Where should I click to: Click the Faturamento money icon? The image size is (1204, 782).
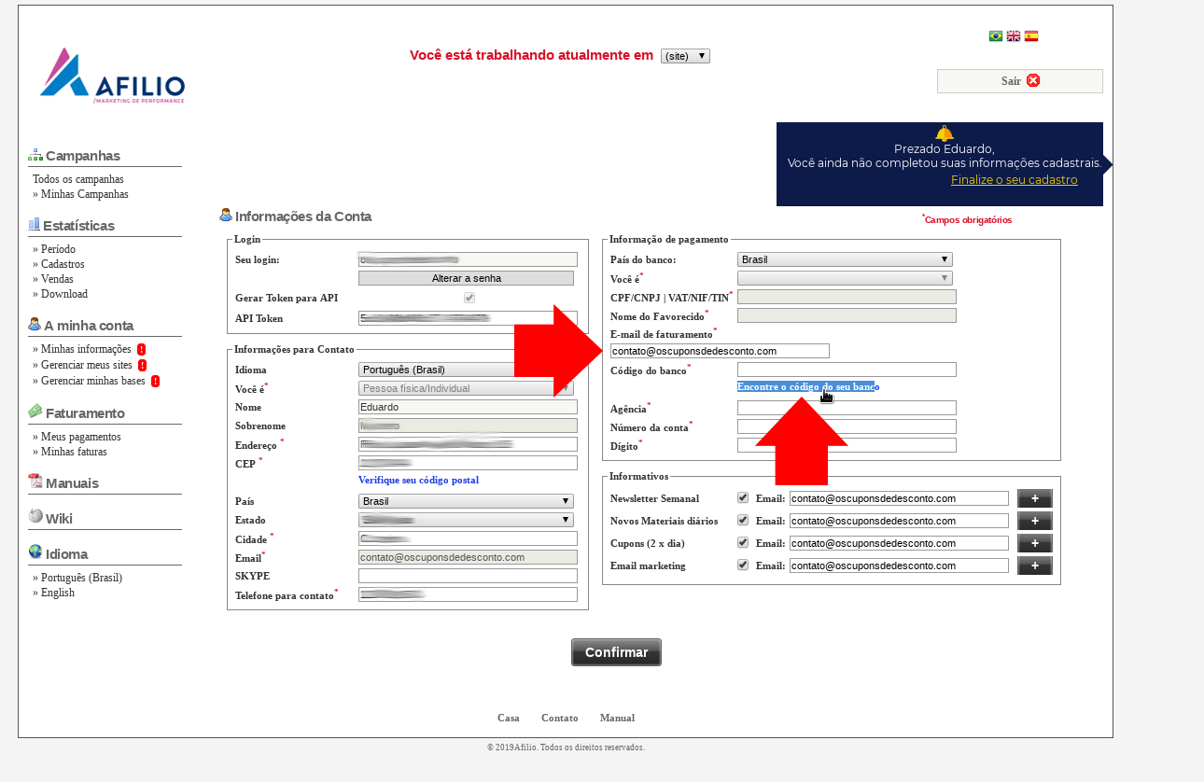35,412
